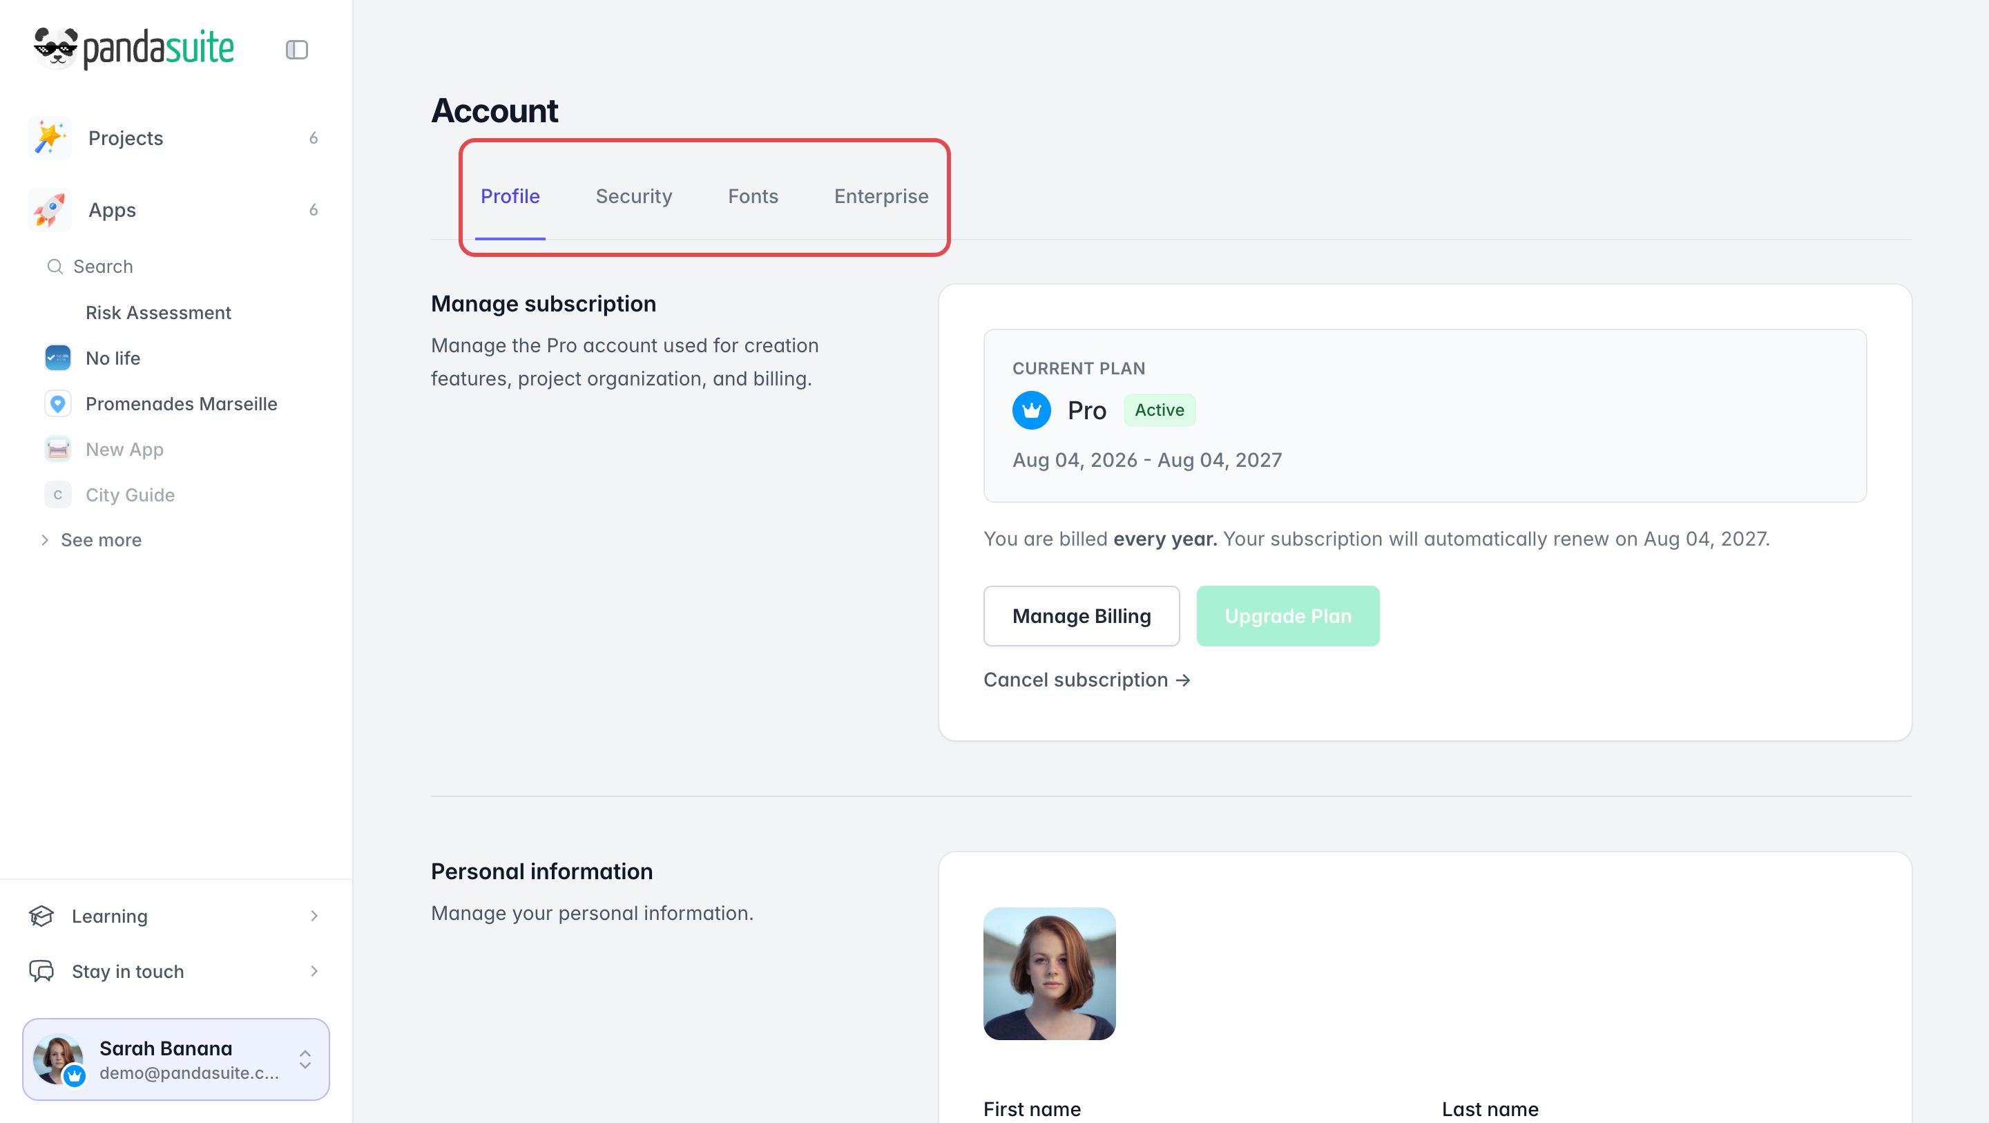
Task: Expand the See more apps chevron
Action: click(45, 540)
